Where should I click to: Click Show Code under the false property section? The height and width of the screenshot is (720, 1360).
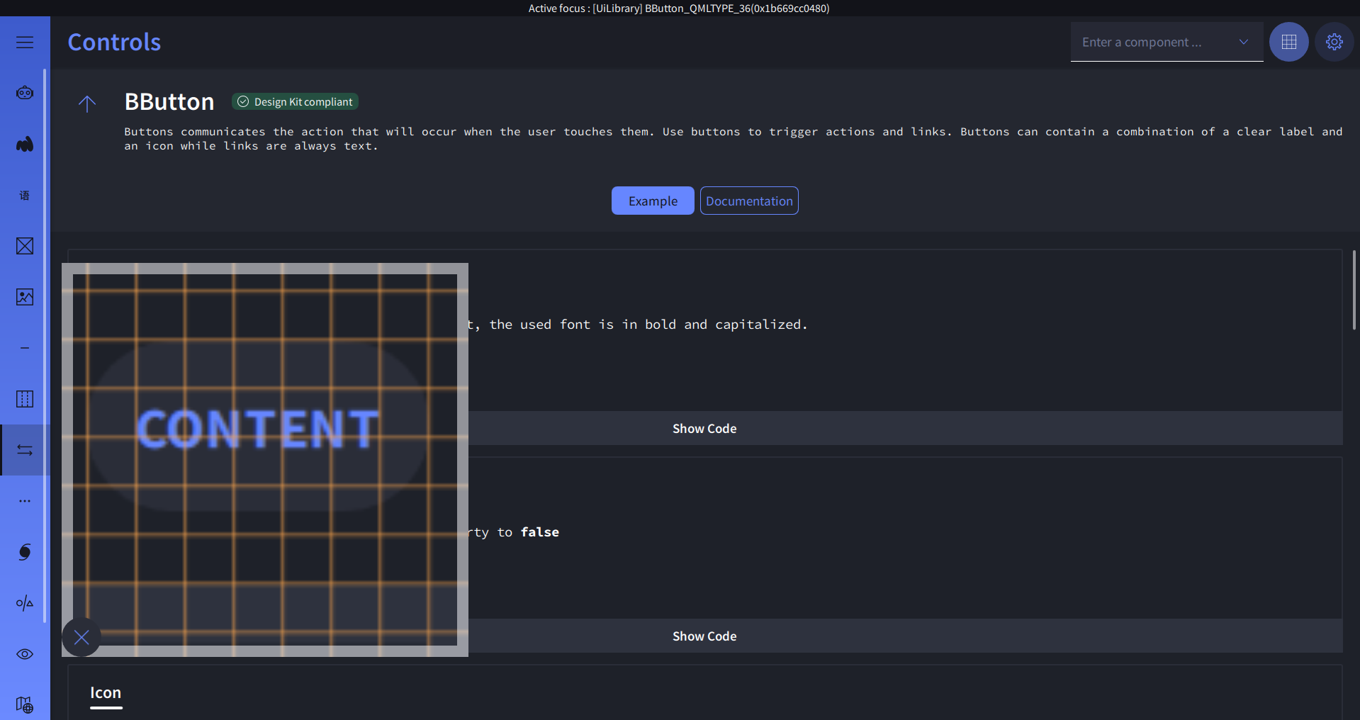click(704, 636)
